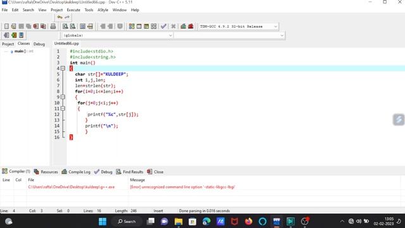Stop execution with the X icon
405x228 pixels.
(x=173, y=27)
